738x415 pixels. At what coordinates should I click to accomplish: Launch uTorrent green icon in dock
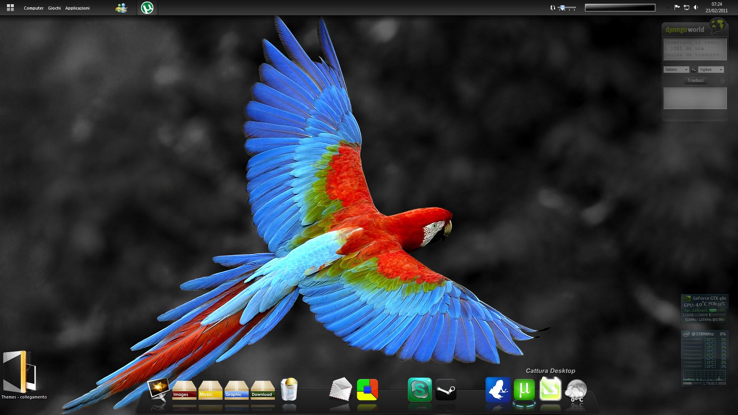point(524,389)
